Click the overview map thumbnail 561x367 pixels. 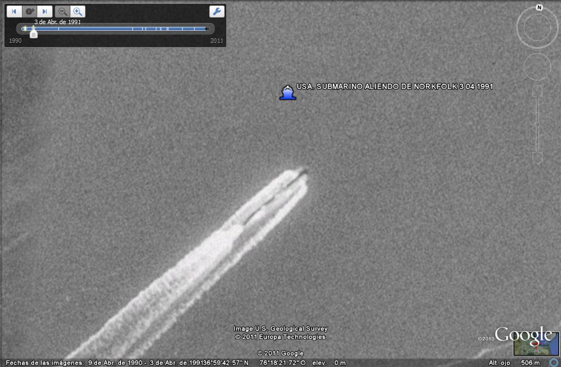point(536,344)
